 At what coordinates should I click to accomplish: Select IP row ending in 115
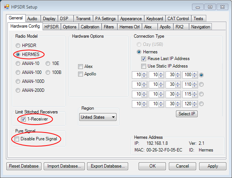click(201, 94)
